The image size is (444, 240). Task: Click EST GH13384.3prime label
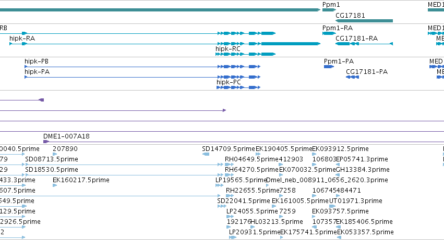pyautogui.click(x=363, y=170)
